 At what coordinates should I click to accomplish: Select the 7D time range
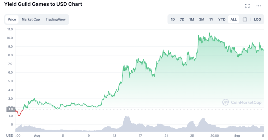coord(182,19)
